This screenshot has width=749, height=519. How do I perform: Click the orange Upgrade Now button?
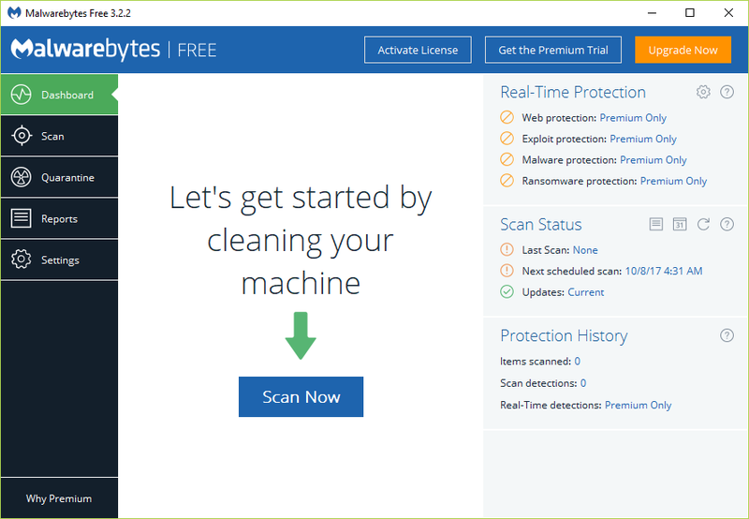tap(683, 50)
